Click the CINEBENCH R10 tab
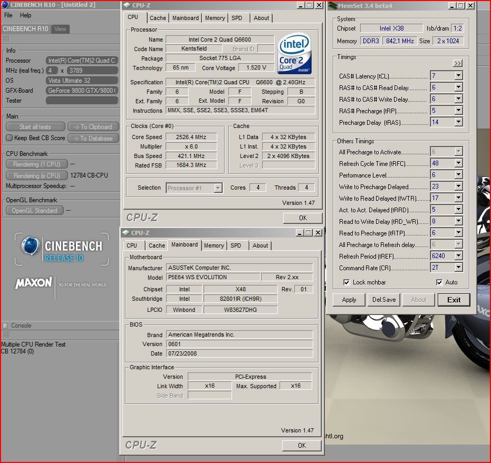The height and width of the screenshot is (463, 491). [26, 29]
